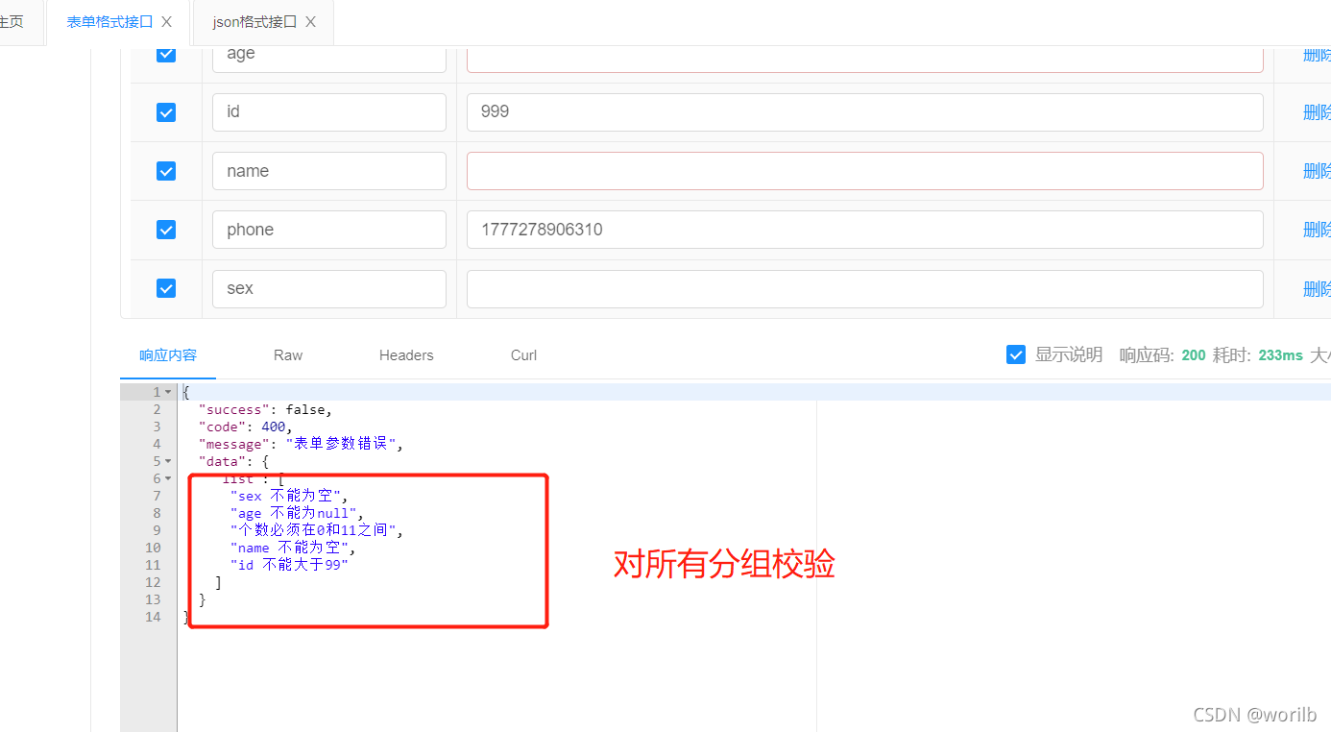Click the message 表单参数错误 line
The image size is (1331, 732).
(302, 444)
